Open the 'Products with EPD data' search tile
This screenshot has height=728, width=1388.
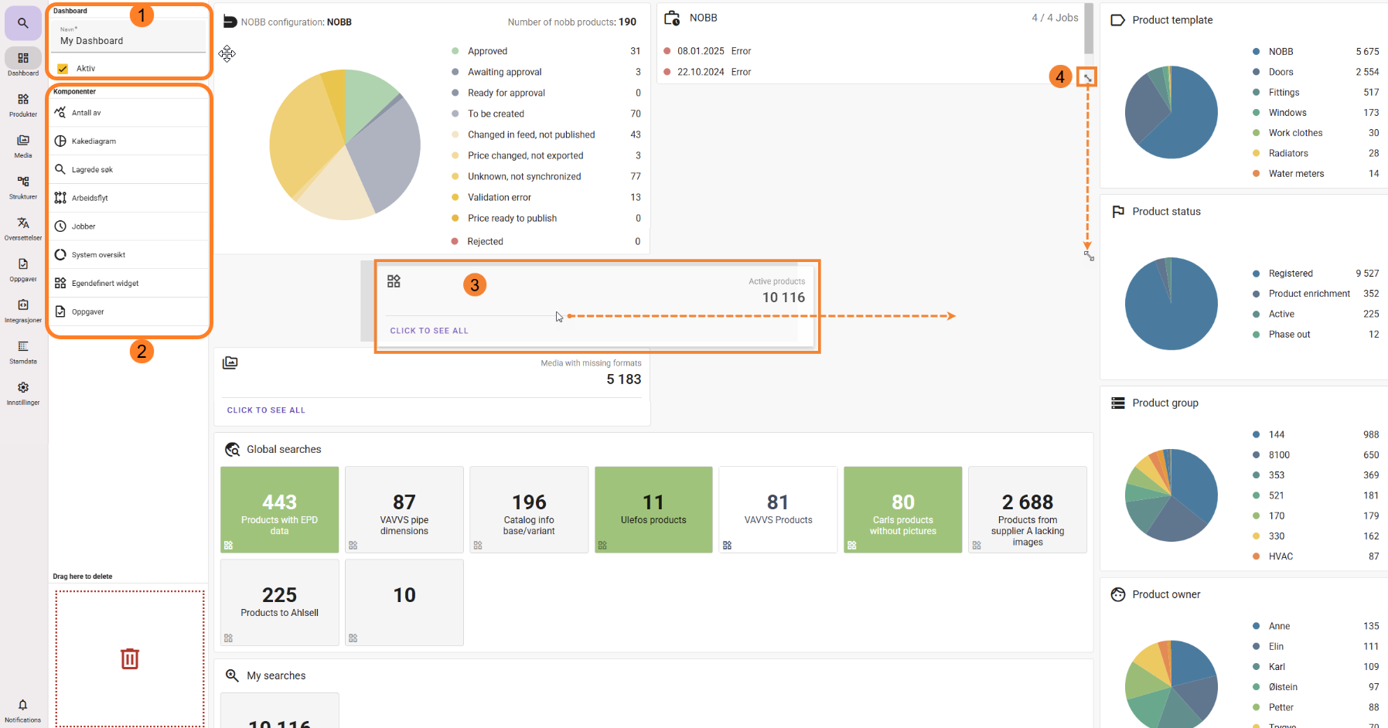[x=279, y=509]
